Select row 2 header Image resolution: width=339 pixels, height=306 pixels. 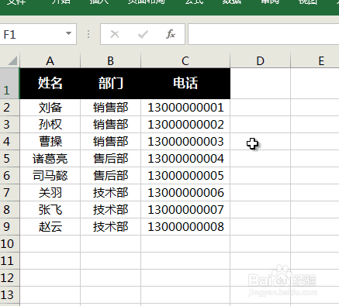coord(9,108)
